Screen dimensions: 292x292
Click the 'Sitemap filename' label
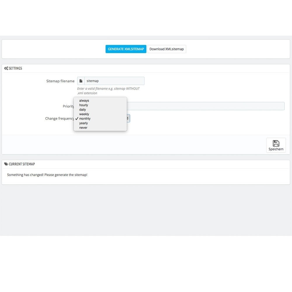[x=60, y=81]
